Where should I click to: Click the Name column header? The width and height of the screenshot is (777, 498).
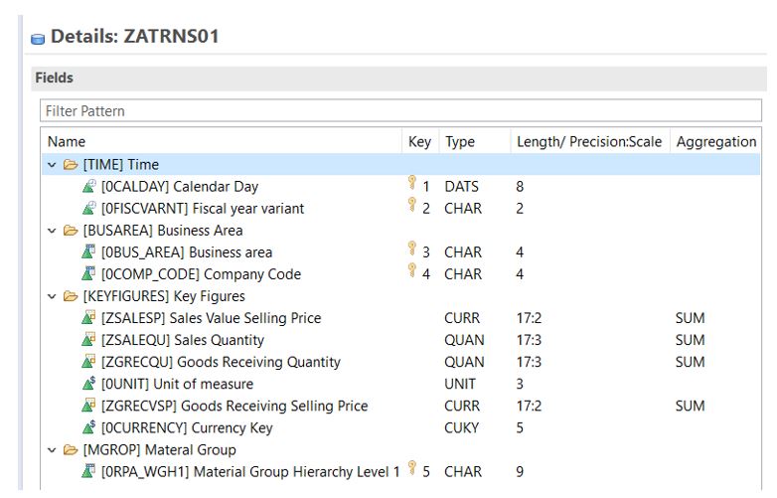67,142
